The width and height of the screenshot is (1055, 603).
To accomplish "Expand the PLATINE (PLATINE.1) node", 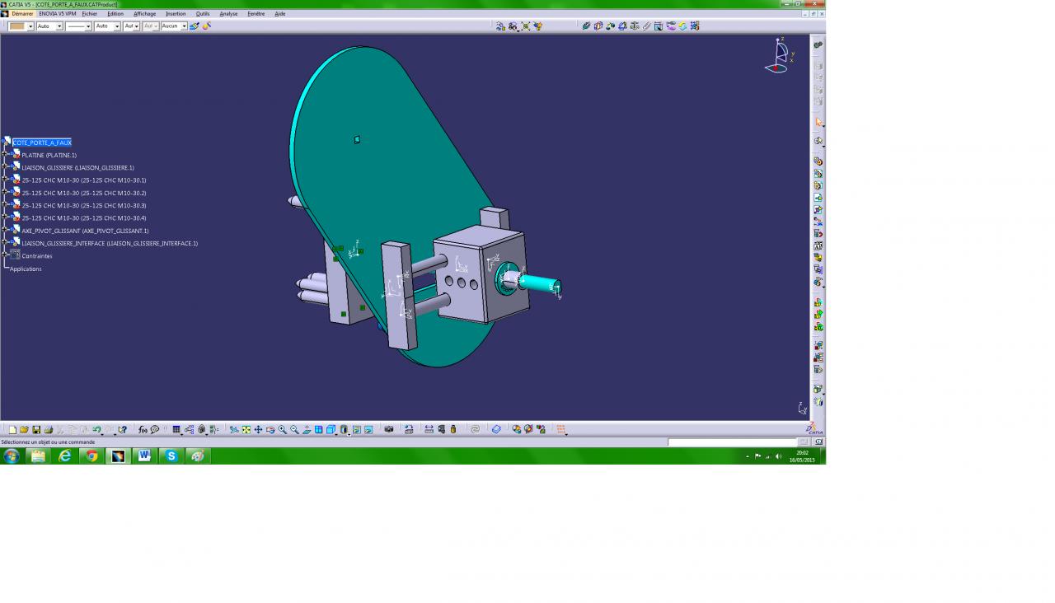I will coord(5,155).
